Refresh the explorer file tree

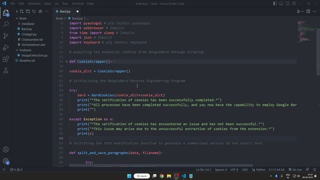pyautogui.click(x=34, y=11)
